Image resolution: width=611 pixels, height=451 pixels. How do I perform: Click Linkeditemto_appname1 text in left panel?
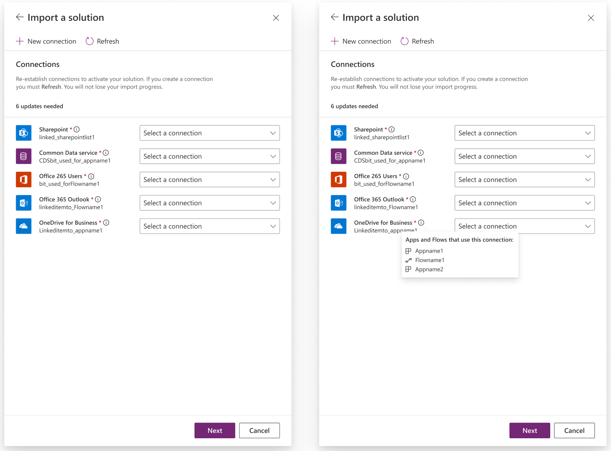pos(71,230)
